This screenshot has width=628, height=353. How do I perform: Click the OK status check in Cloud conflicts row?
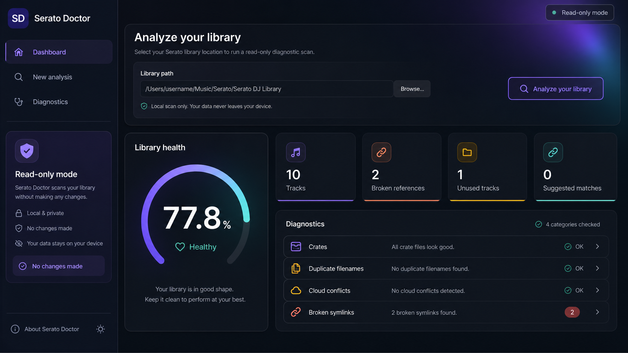(x=568, y=290)
